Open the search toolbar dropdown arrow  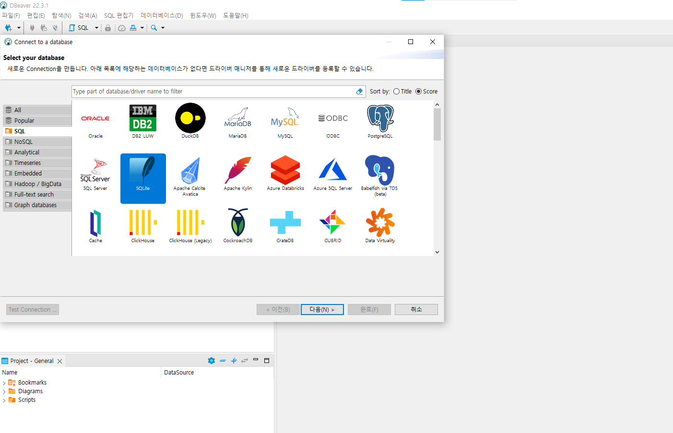coord(163,28)
